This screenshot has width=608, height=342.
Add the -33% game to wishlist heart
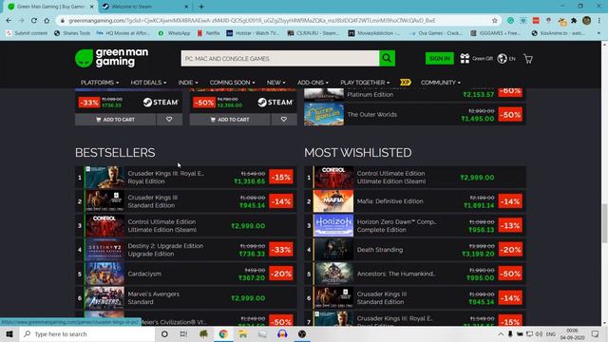(169, 120)
